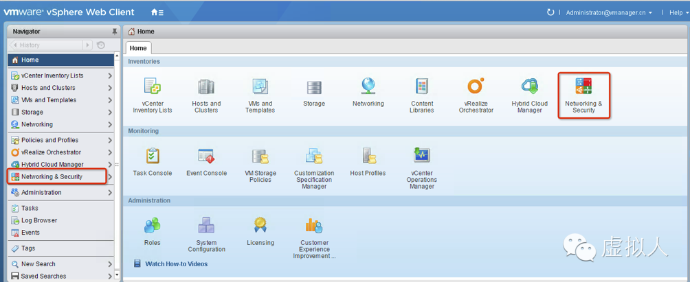The image size is (690, 282).
Task: Open the Roles icon under Administration
Action: 153,226
